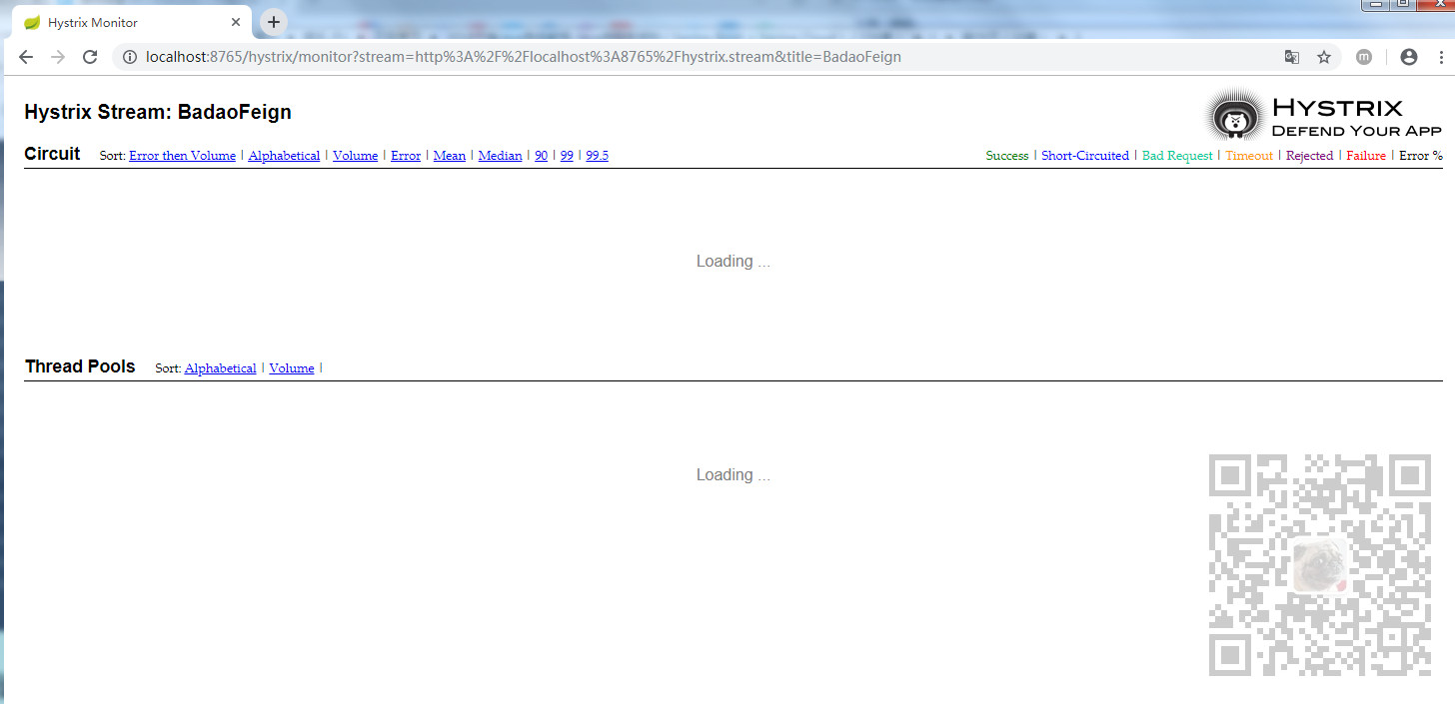Viewport: 1455px width, 704px height.
Task: Sort Thread Pools Alphabetical
Action: coord(220,368)
